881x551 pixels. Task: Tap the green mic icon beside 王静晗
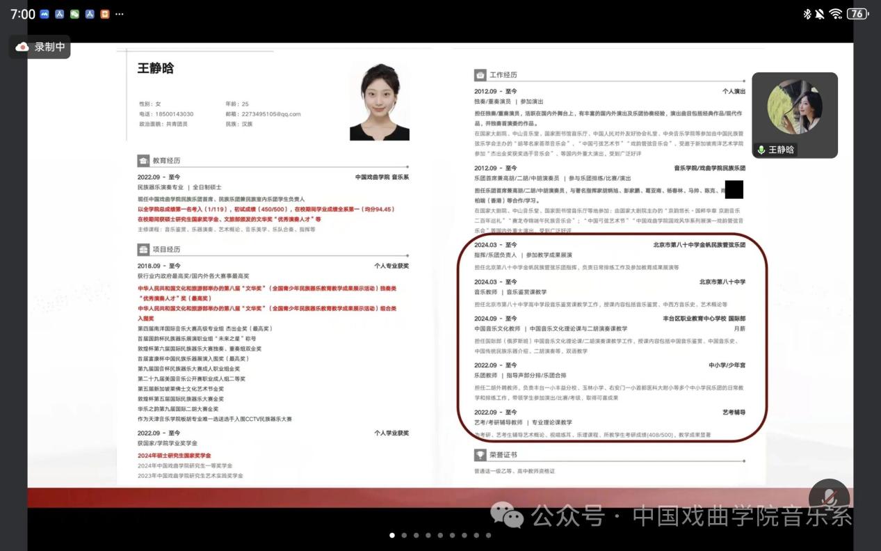(761, 150)
